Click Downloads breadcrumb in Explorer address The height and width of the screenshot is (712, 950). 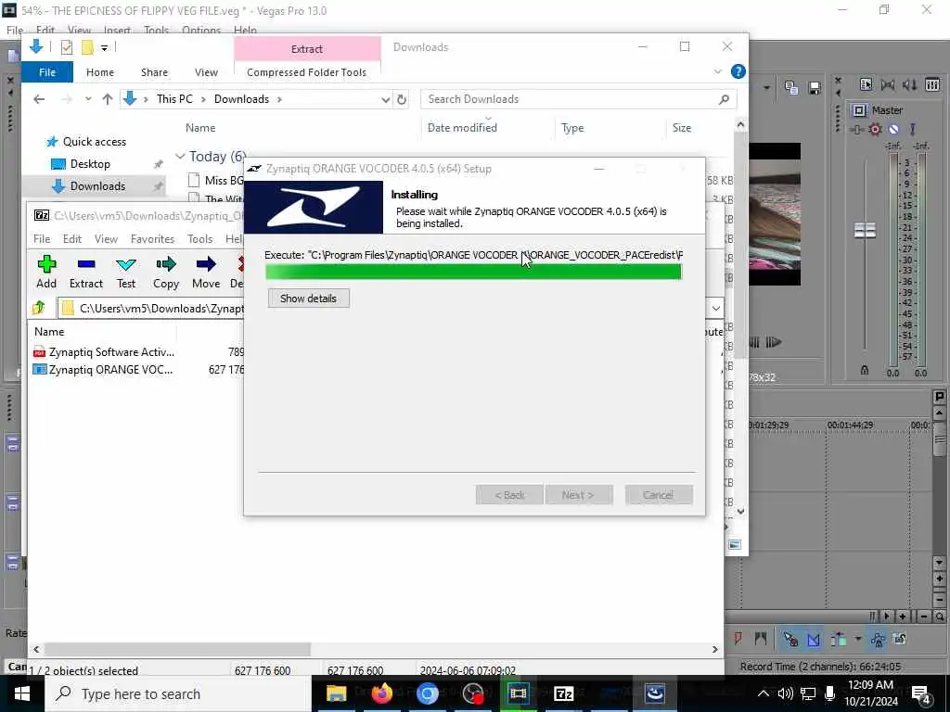241,99
